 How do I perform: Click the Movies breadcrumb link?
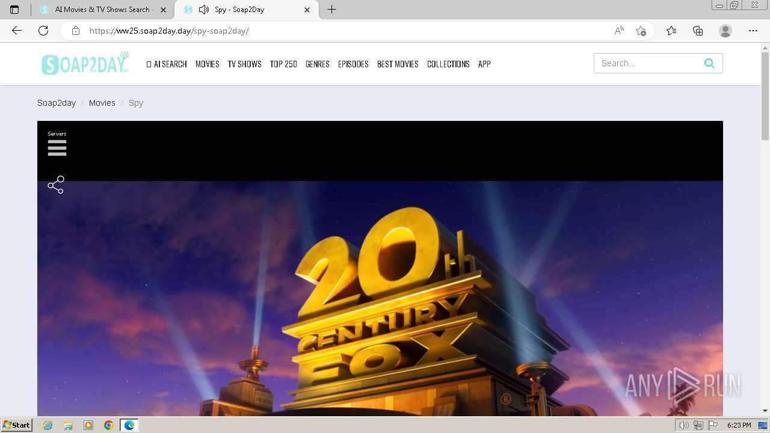[x=102, y=103]
